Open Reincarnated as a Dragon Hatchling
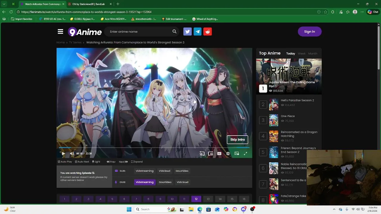 pyautogui.click(x=299, y=134)
